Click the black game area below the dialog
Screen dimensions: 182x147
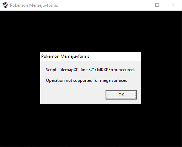click(x=91, y=125)
